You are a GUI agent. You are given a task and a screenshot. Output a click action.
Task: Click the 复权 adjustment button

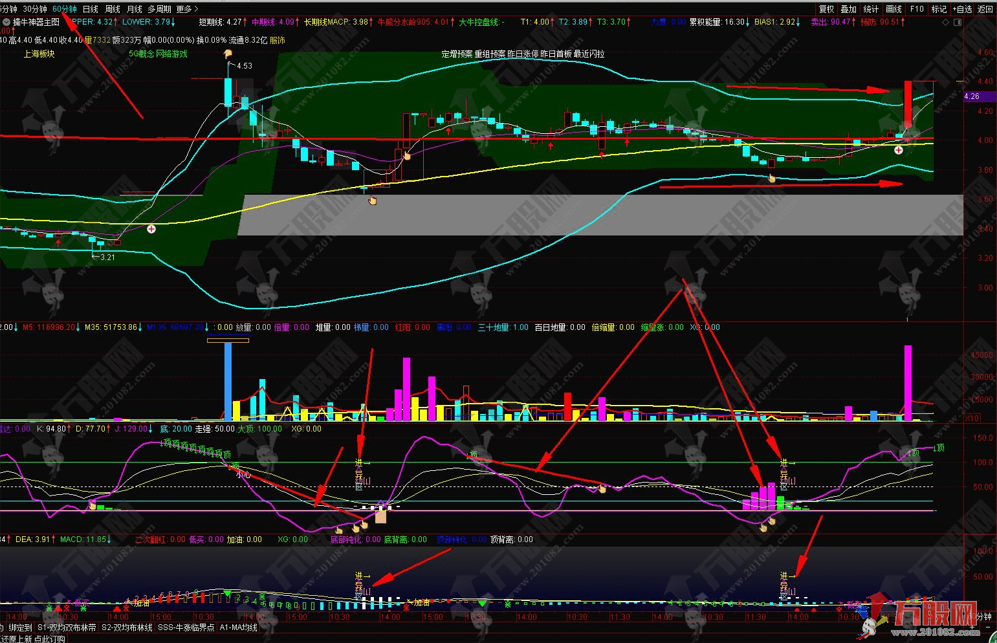(826, 9)
